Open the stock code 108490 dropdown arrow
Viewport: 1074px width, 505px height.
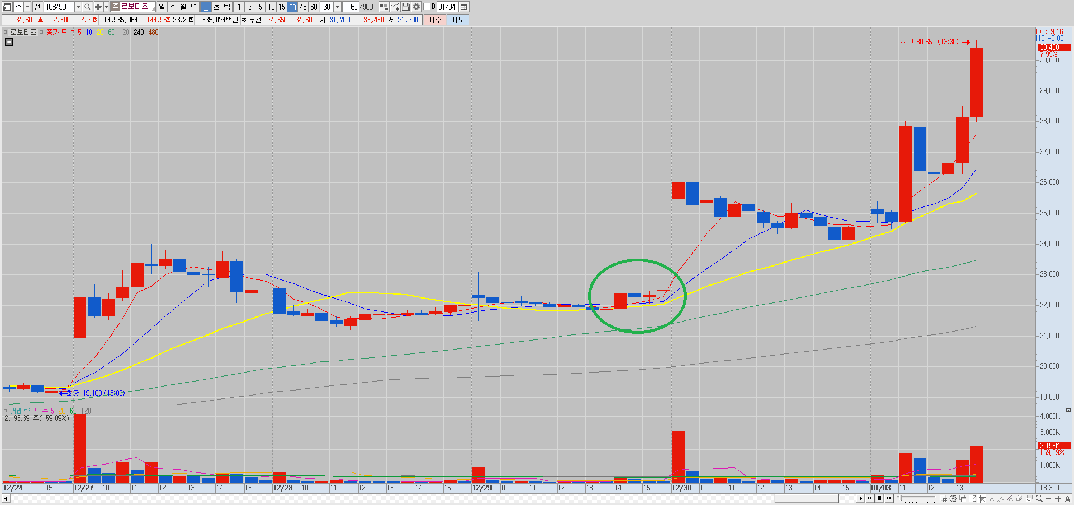point(78,7)
